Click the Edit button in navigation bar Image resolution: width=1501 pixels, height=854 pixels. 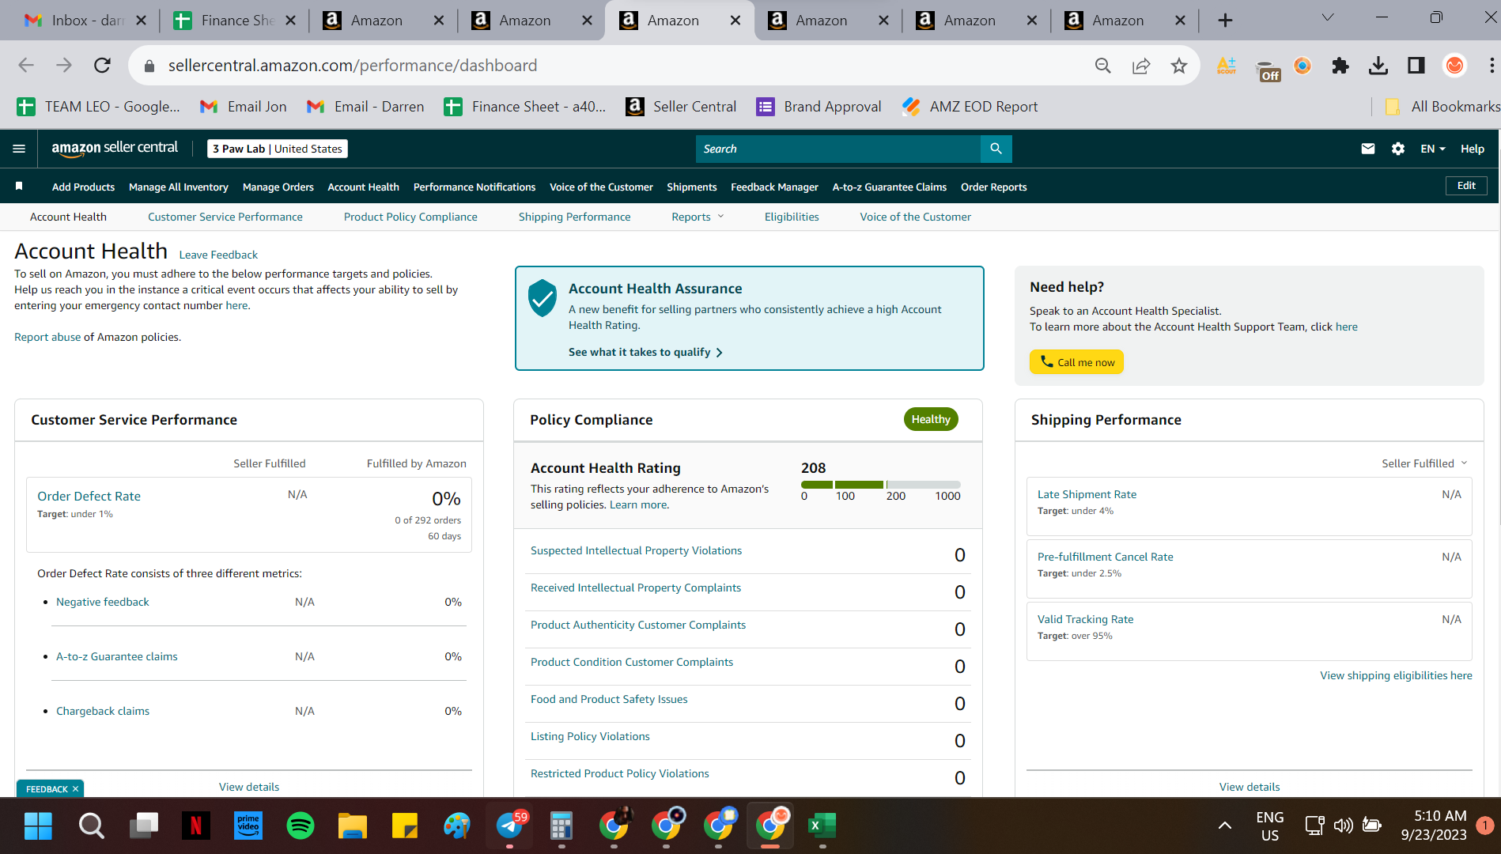[1466, 186]
